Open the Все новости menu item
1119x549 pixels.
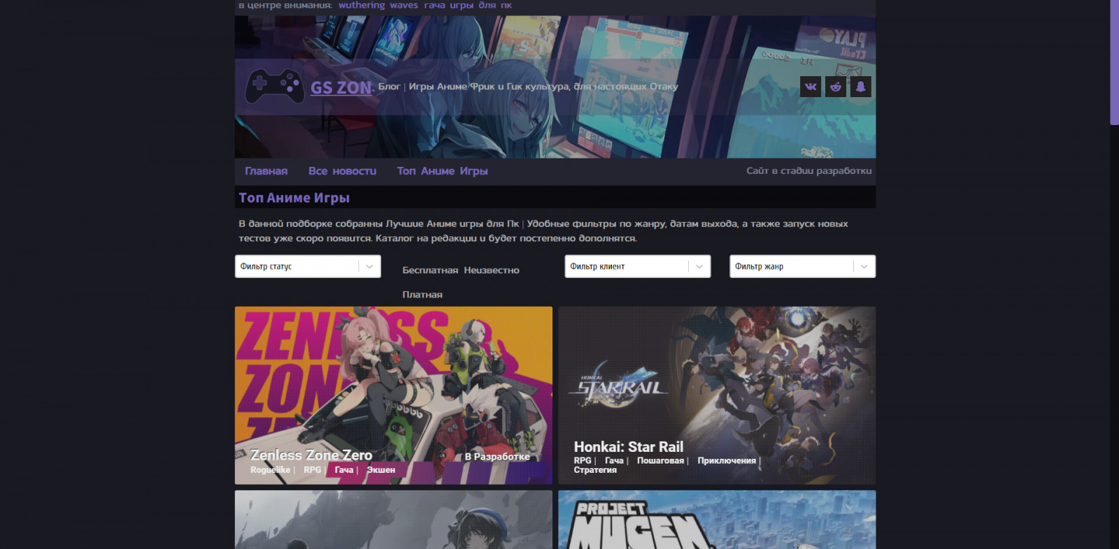(342, 171)
